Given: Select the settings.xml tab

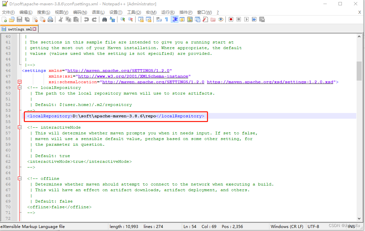Looking at the screenshot, I should pyautogui.click(x=19, y=29).
